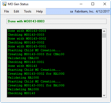The image size is (111, 103).
Task: Select log line 'Checking MO0143-0001'
Action: pyautogui.click(x=26, y=62)
